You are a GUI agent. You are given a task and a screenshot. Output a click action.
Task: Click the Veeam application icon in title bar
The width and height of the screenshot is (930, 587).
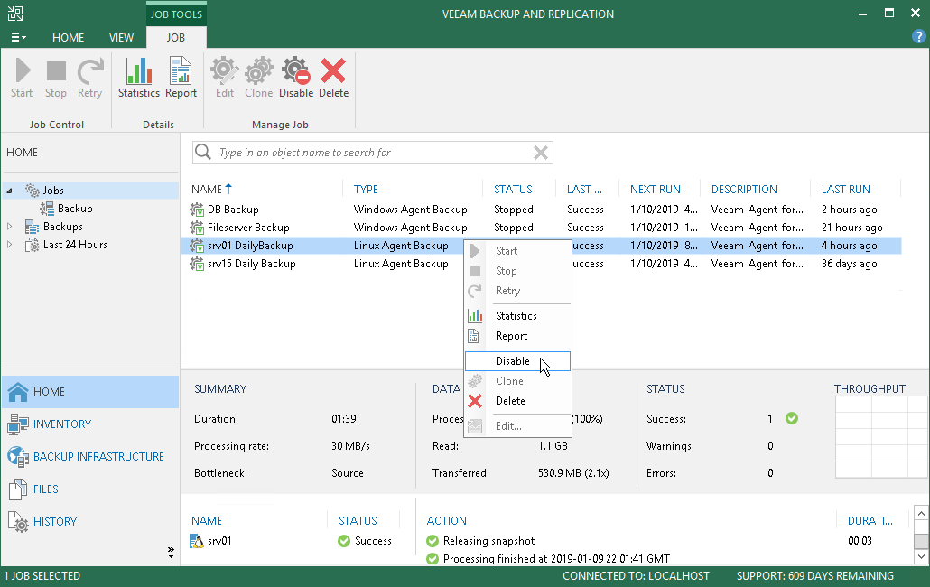click(x=14, y=14)
